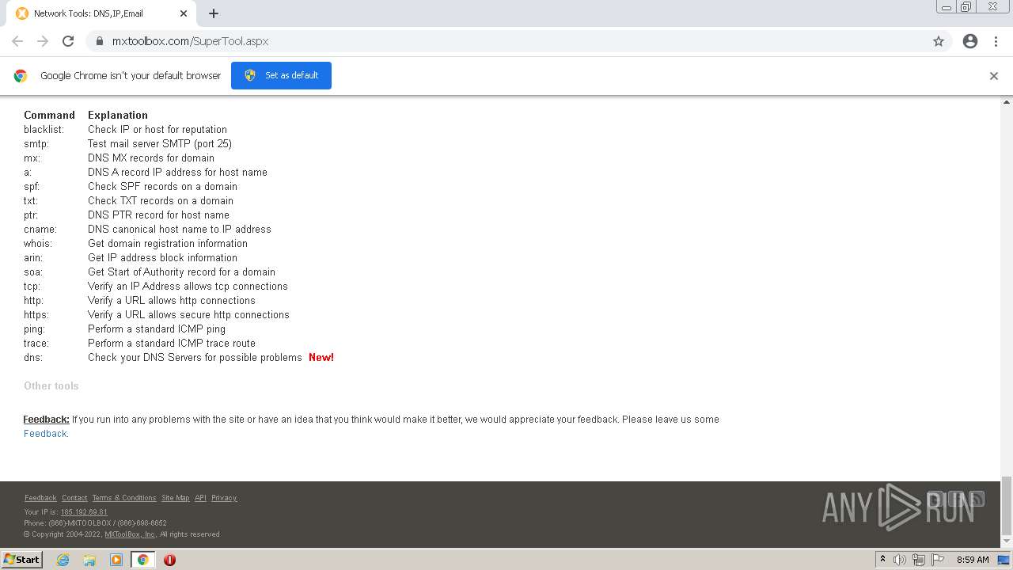This screenshot has width=1013, height=570.
Task: Click the network tray icon
Action: click(x=919, y=560)
